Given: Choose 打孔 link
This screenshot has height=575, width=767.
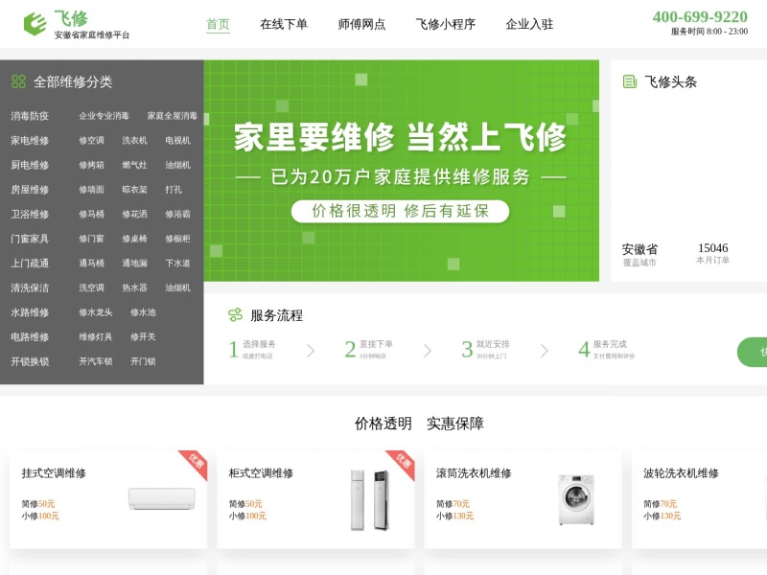Looking at the screenshot, I should [174, 189].
